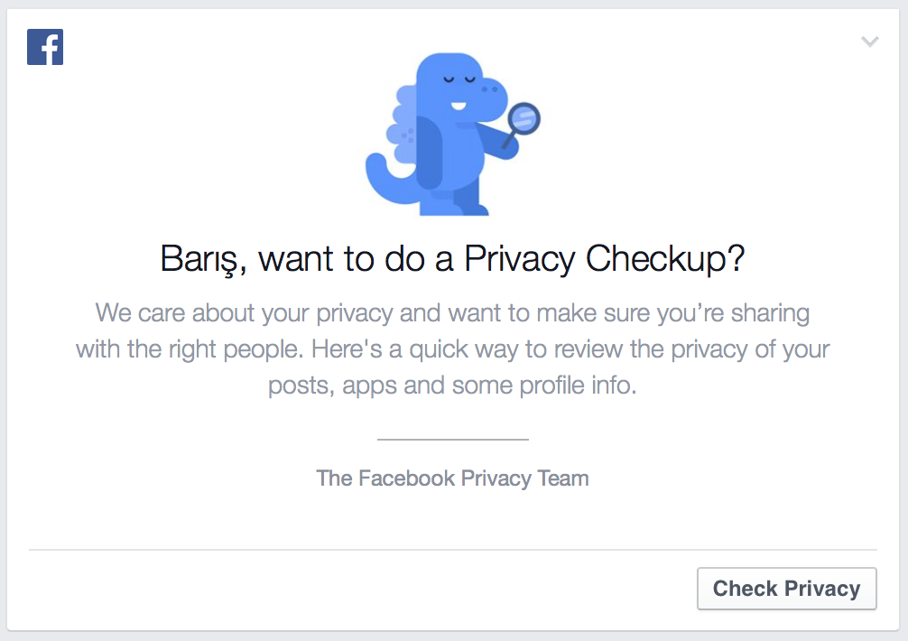Click "Here's a quick way to review" text
The height and width of the screenshot is (641, 908).
(468, 349)
